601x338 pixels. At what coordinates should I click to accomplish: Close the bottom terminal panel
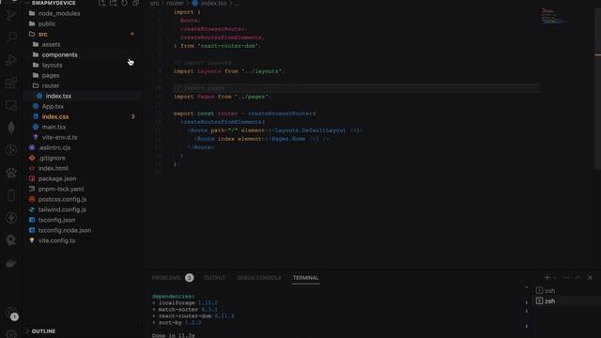click(x=591, y=278)
